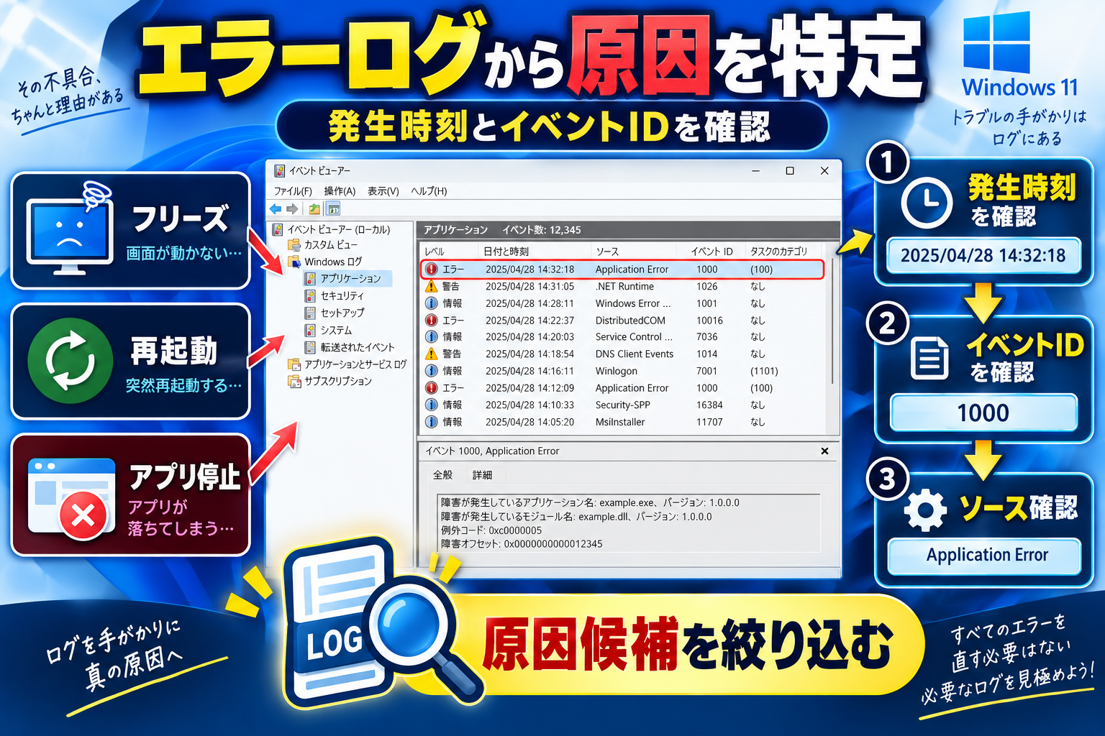Screen dimensions: 1105x736
Task: Sort by the タスクのカテゴリ column header
Action: pos(778,252)
